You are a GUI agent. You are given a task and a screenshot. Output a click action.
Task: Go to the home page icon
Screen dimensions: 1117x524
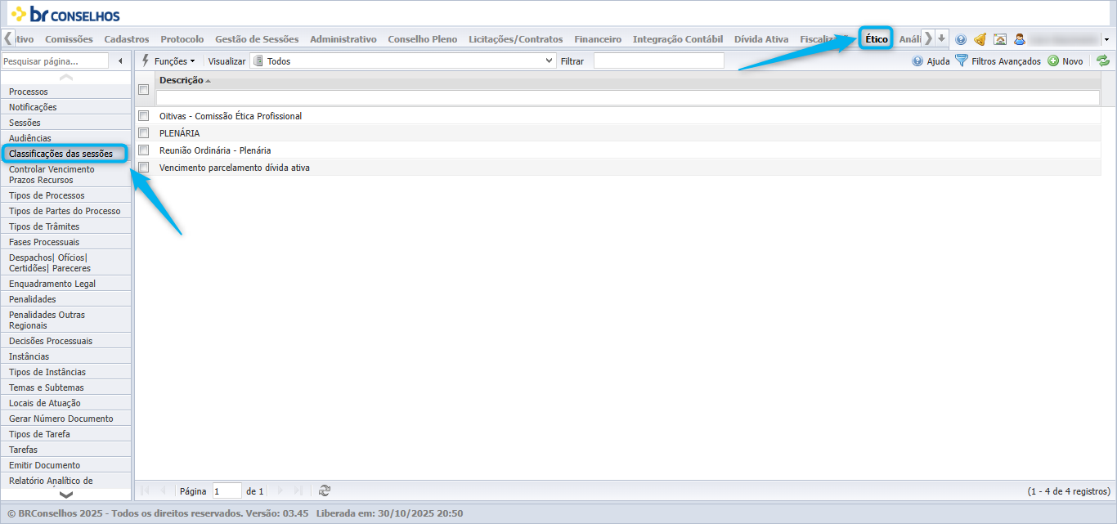coord(999,39)
